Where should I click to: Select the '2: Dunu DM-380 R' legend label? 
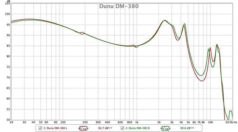pyautogui.click(x=138, y=128)
